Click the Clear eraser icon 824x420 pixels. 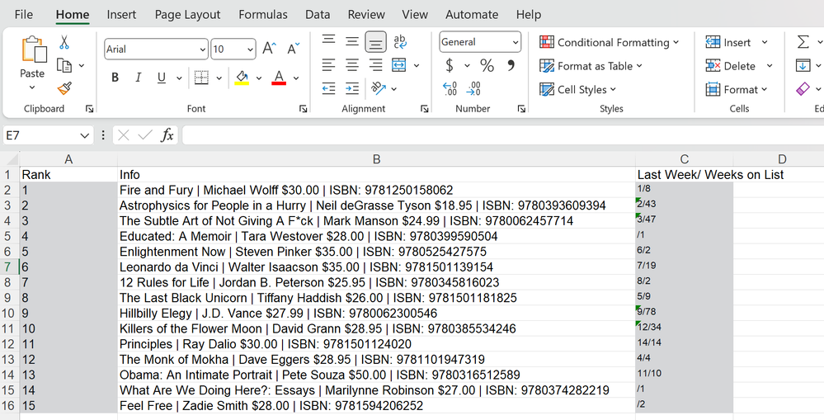[803, 89]
